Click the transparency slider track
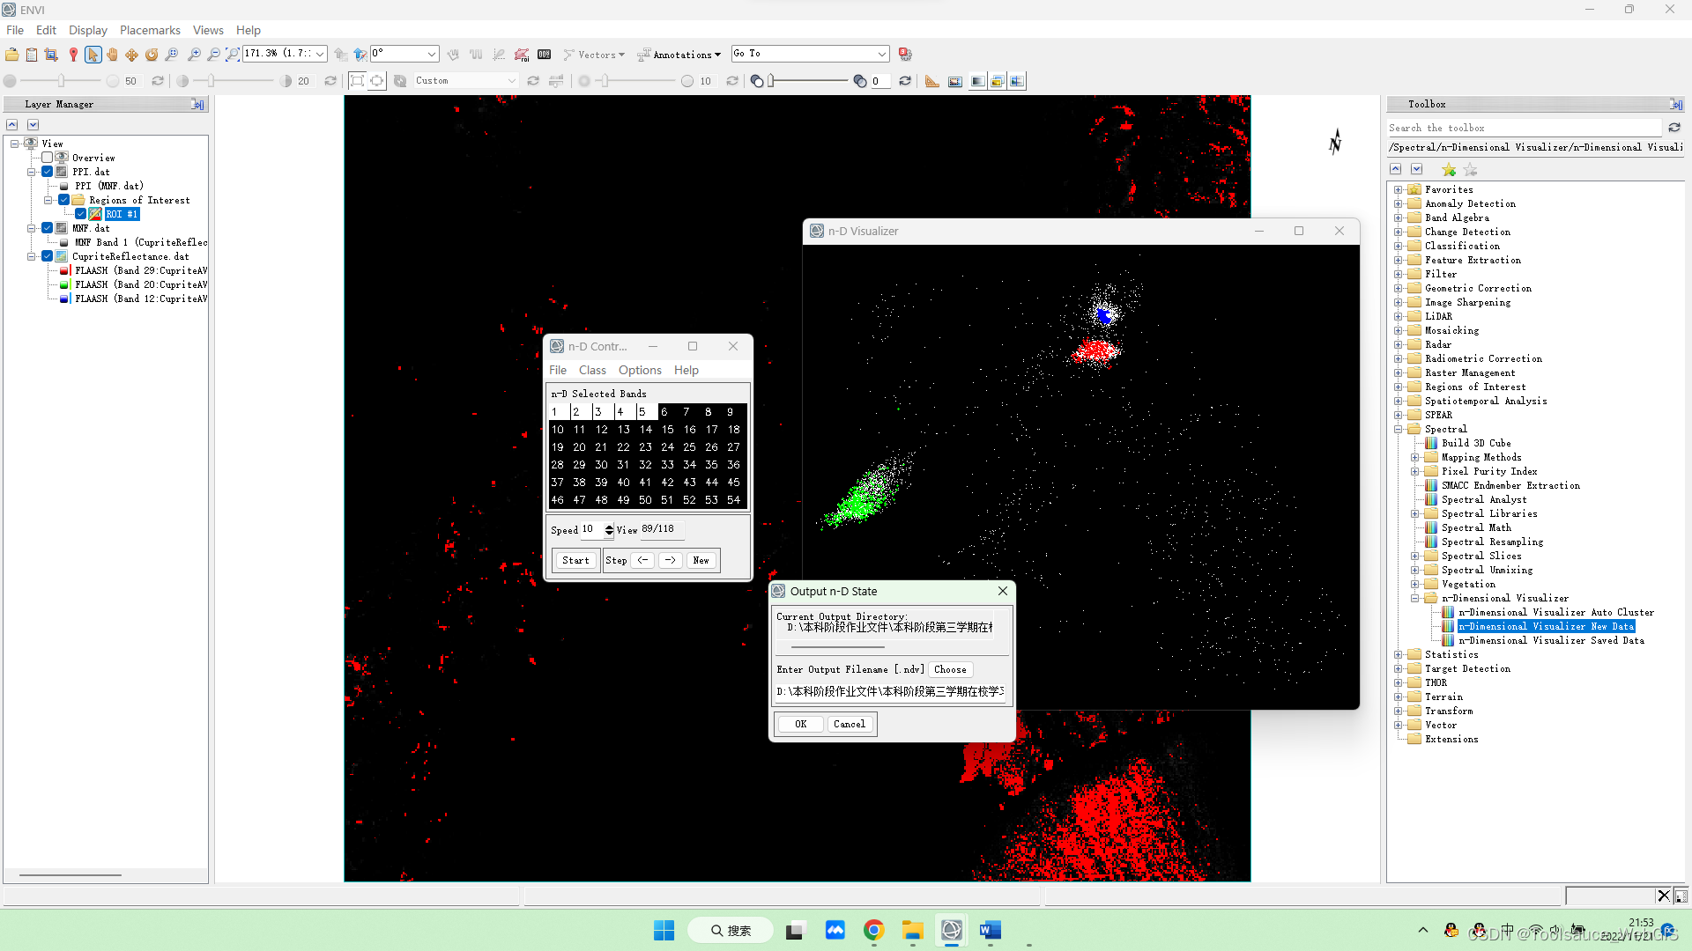Screen dimensions: 1692x951 tap(809, 81)
